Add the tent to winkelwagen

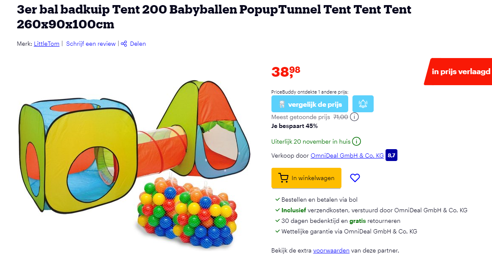tap(306, 178)
